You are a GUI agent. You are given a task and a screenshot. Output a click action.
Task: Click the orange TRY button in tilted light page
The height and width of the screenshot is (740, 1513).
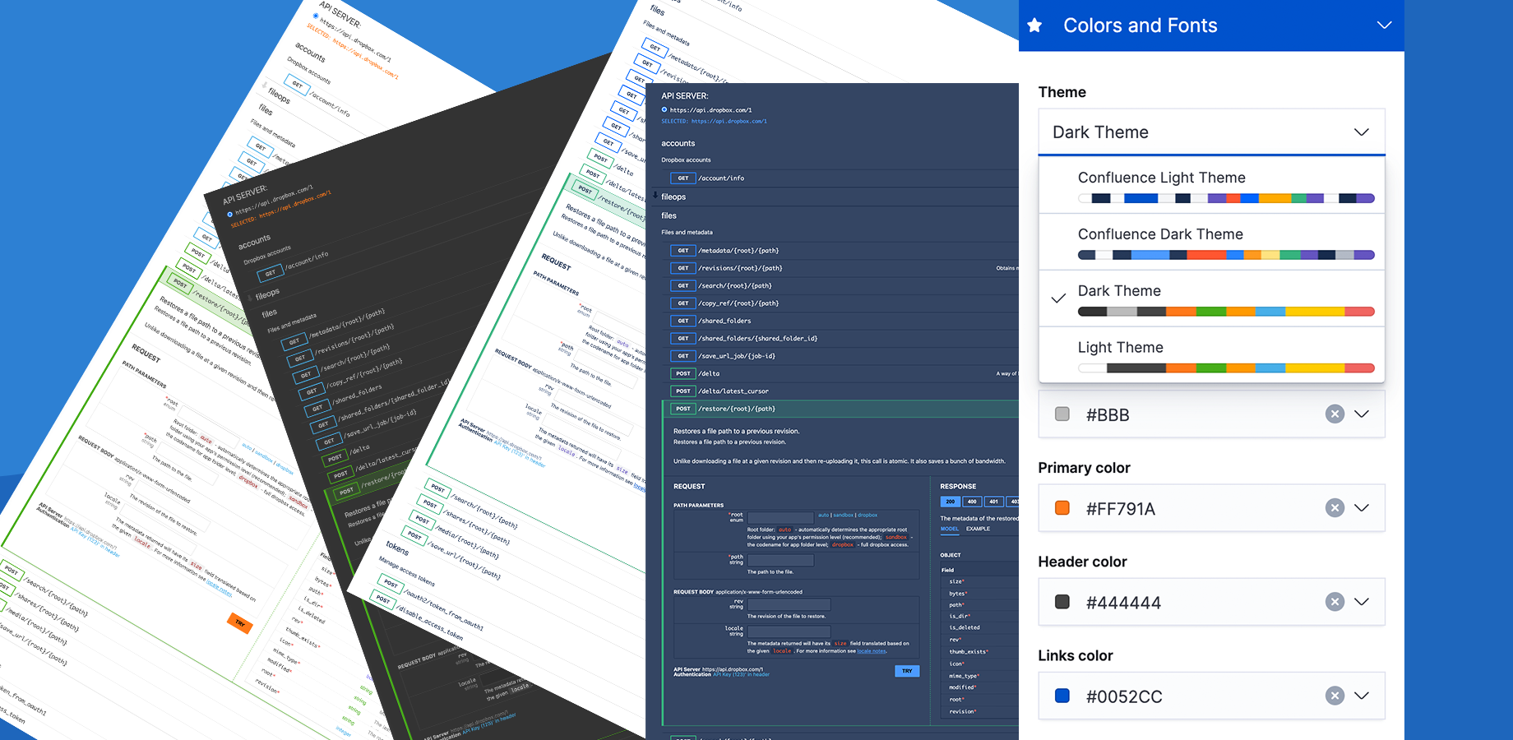(x=239, y=623)
